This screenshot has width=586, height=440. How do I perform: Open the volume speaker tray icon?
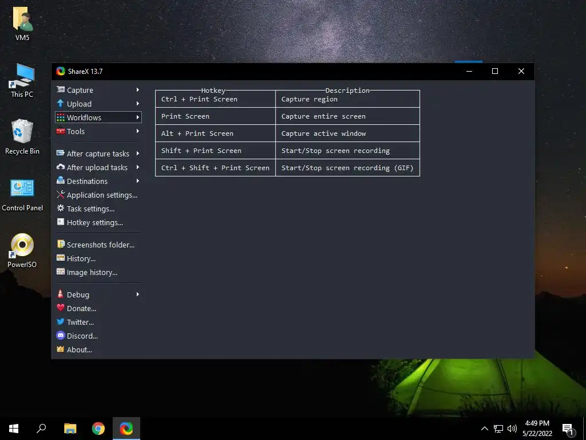(x=512, y=429)
